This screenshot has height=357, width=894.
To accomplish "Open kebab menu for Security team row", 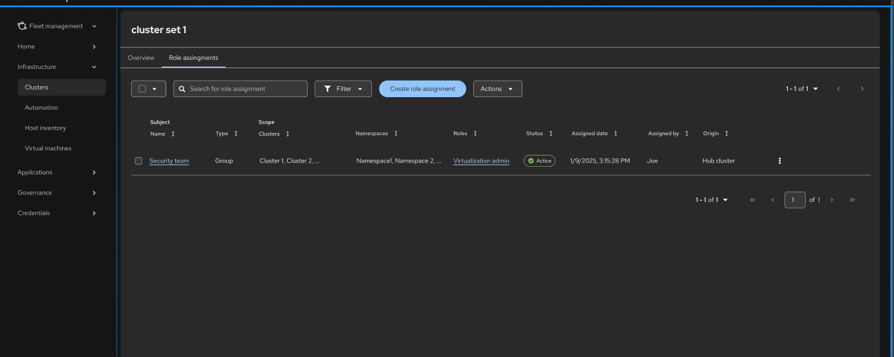I will [x=780, y=161].
